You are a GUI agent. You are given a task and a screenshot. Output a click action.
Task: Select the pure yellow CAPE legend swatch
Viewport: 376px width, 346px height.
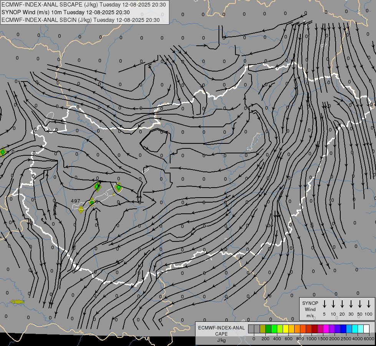(x=286, y=329)
